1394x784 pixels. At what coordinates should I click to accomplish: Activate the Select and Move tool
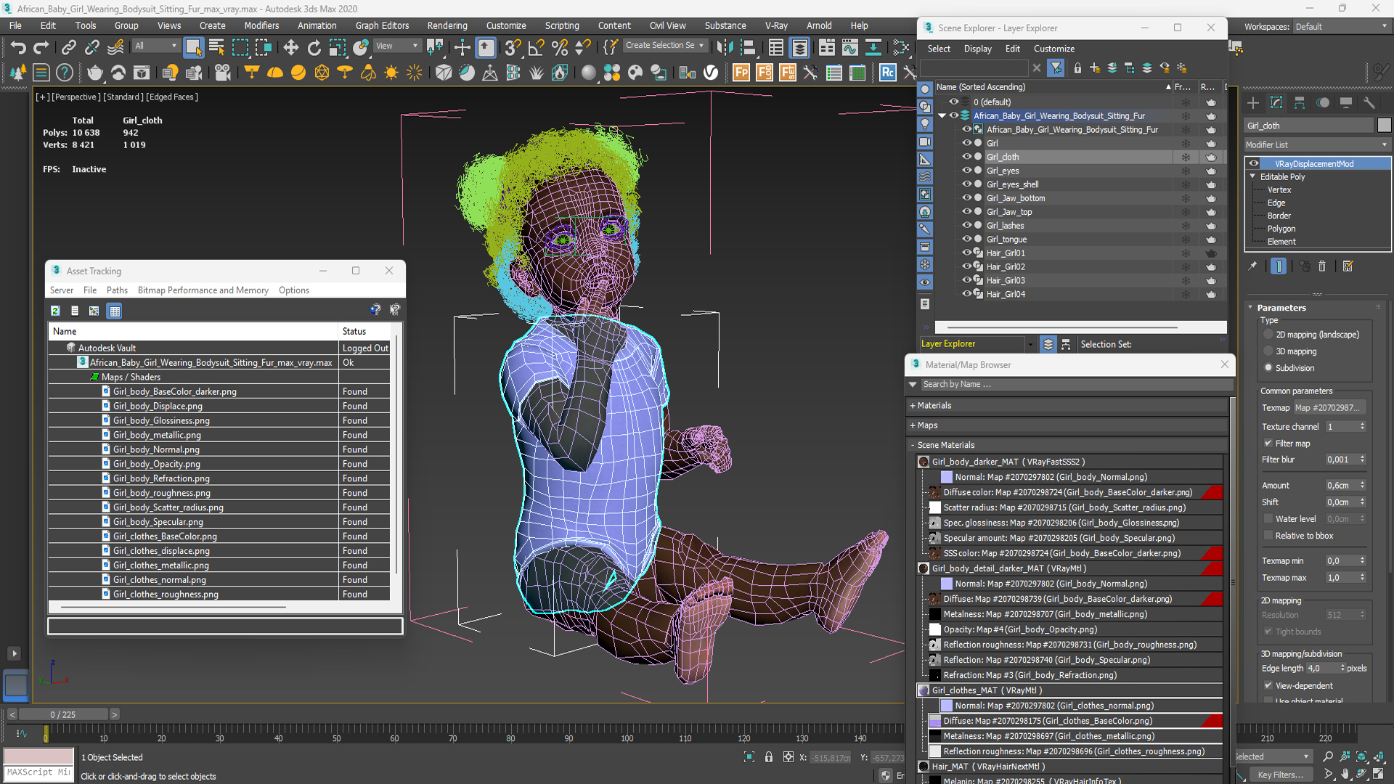point(290,48)
